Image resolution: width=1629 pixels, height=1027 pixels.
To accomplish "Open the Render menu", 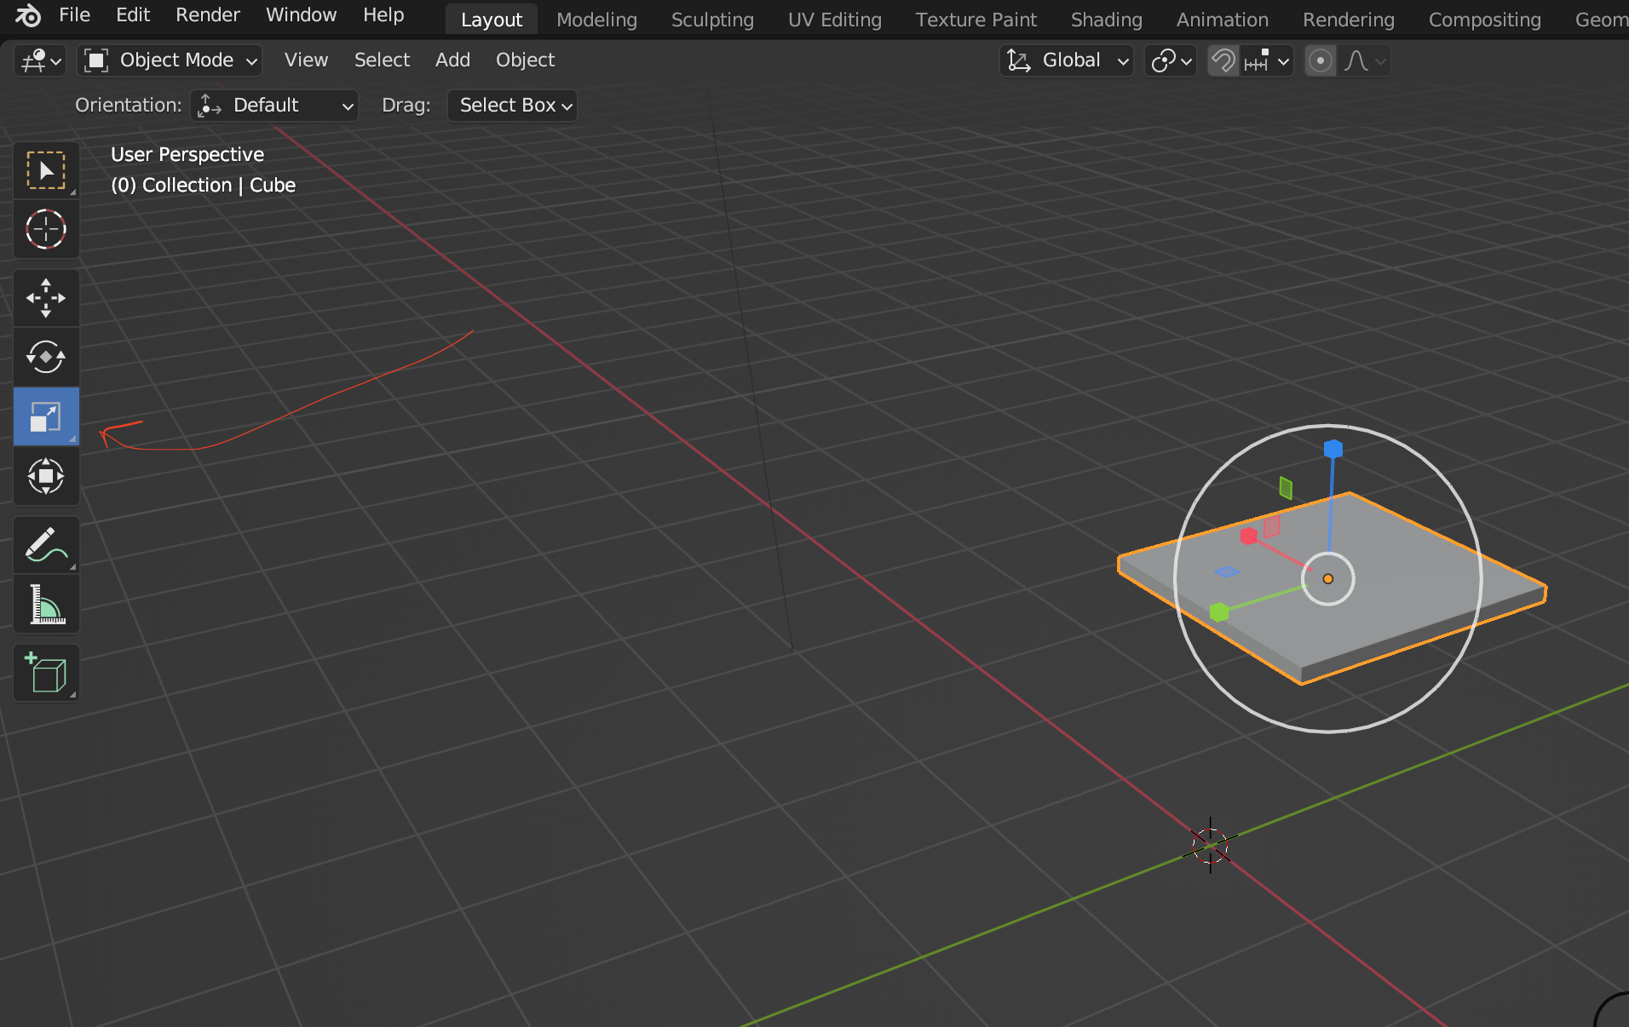I will (208, 15).
